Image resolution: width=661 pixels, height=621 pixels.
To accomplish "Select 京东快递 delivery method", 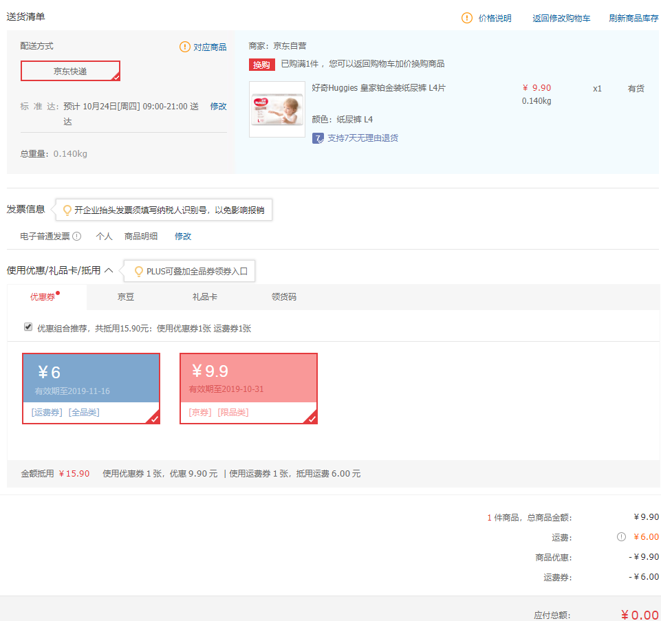I will (x=70, y=71).
